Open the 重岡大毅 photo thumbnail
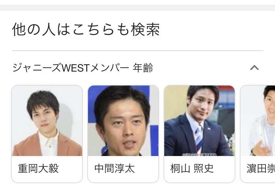Viewport: 275px width, 192px height. (47, 121)
